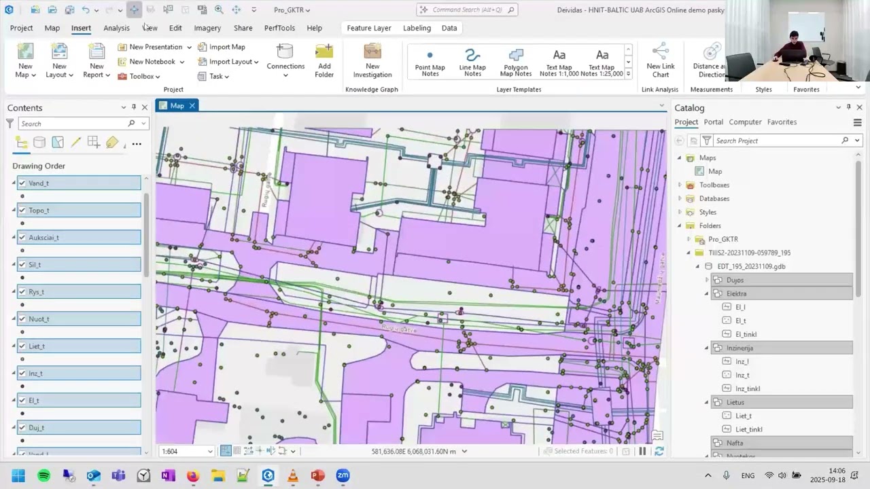Click the New Map icon
This screenshot has height=489, width=870.
point(25,52)
